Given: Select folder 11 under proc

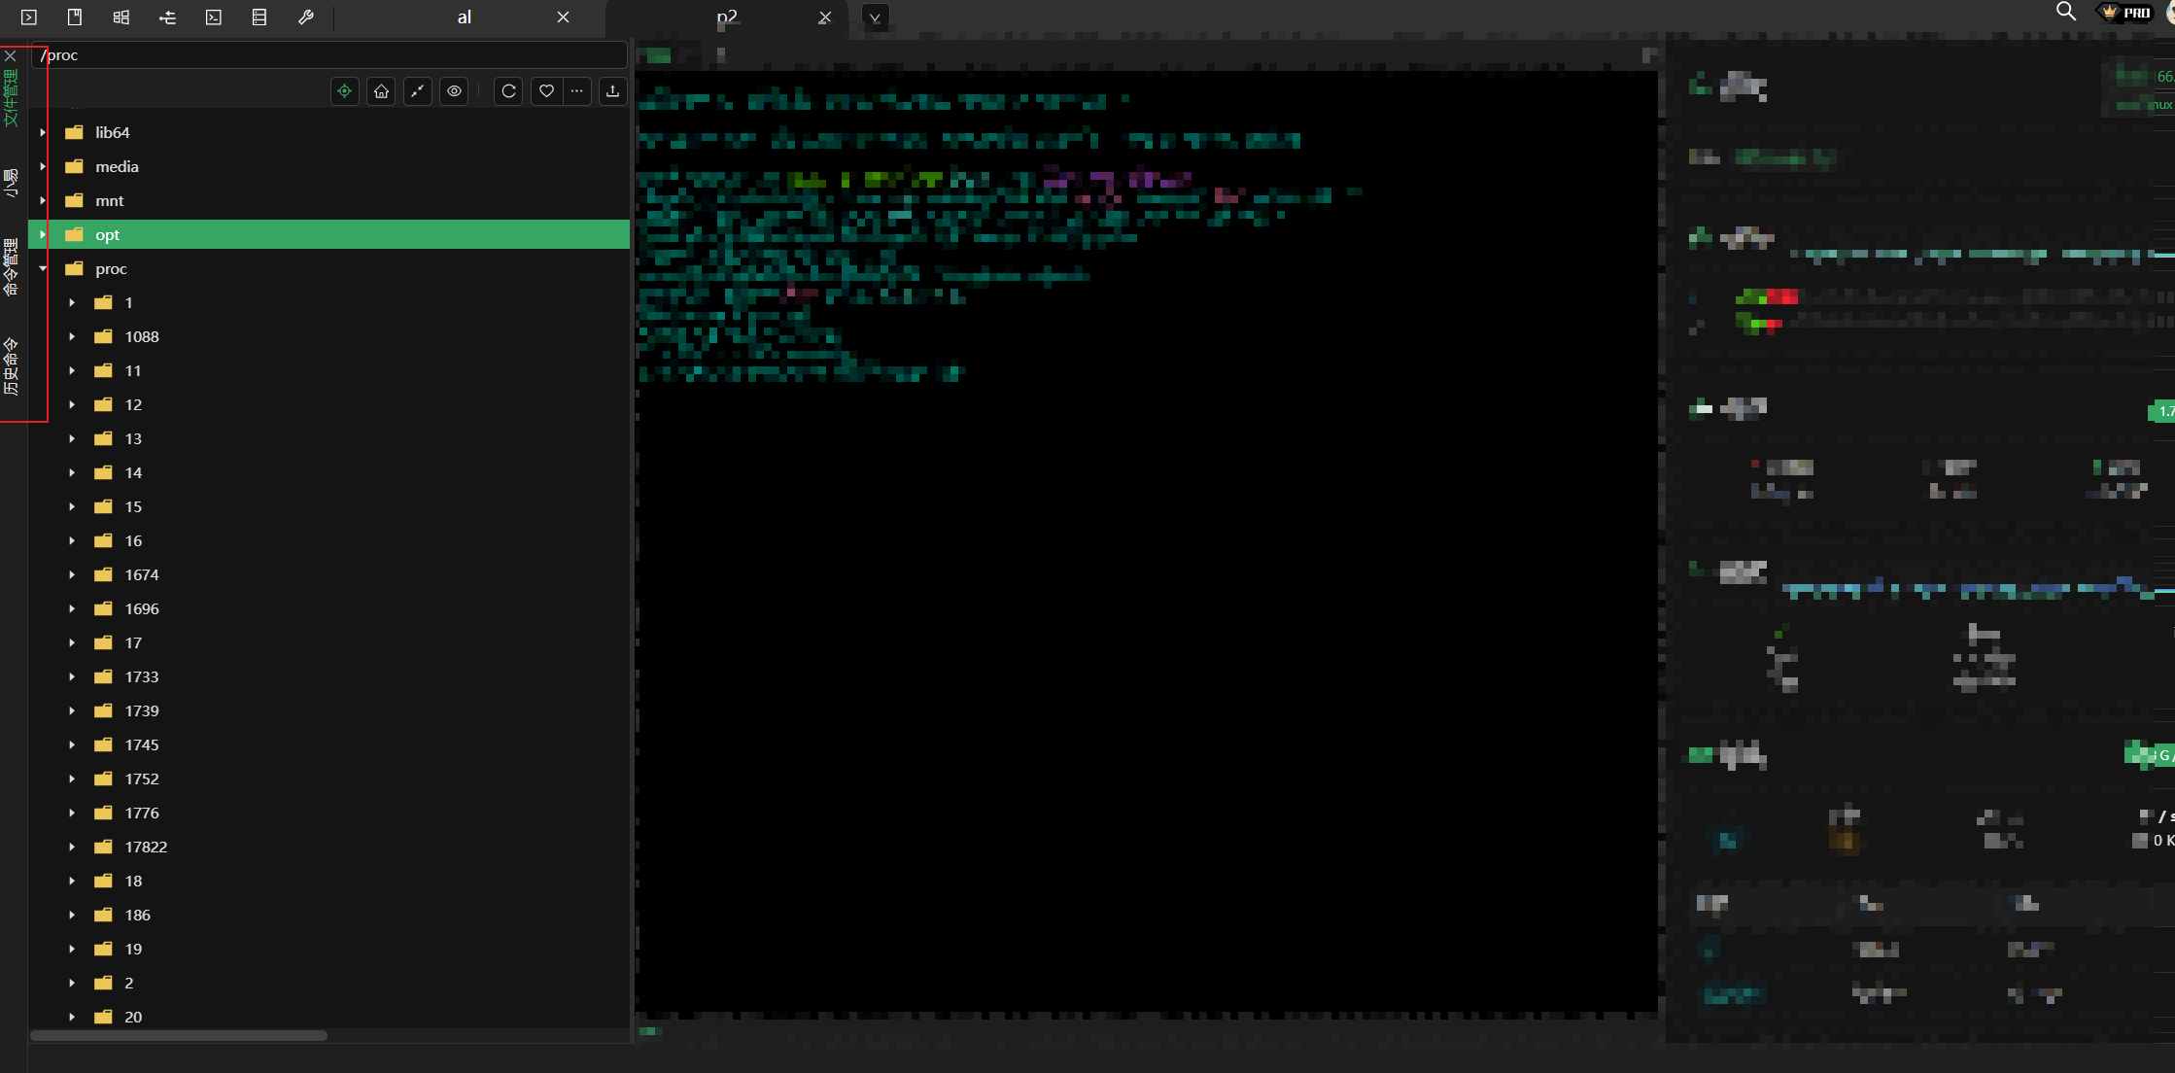Looking at the screenshot, I should (x=133, y=370).
